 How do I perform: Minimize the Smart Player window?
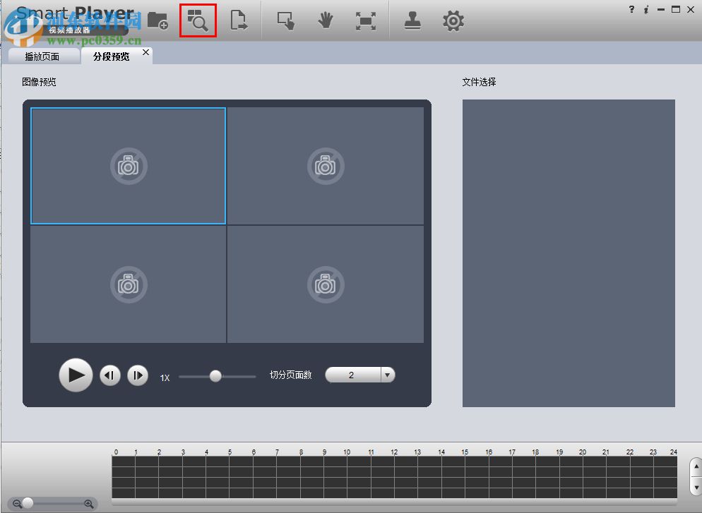(661, 9)
